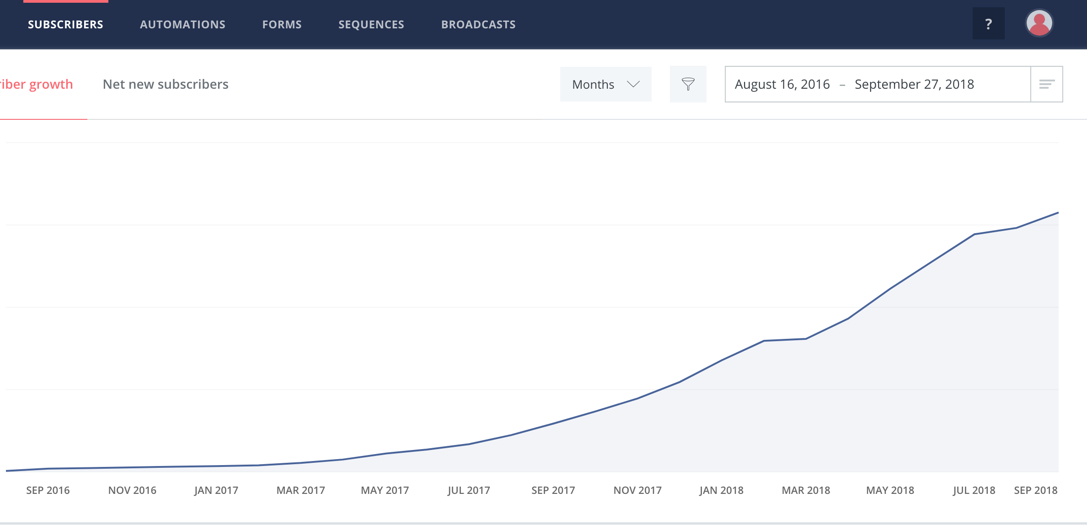The image size is (1087, 525).
Task: Click the help question mark icon
Action: click(x=988, y=24)
